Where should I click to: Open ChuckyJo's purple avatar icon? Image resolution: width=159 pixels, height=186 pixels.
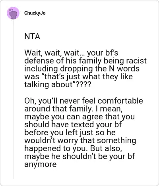(x=13, y=13)
